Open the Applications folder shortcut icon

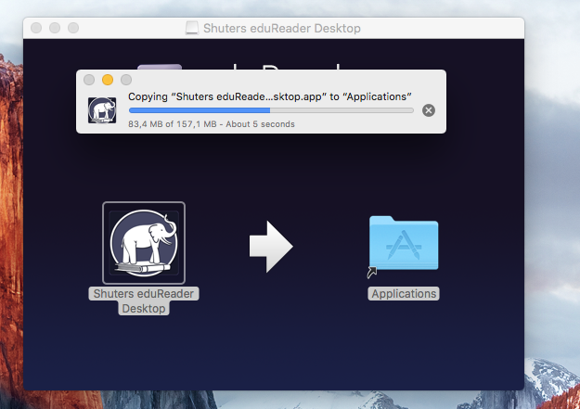click(x=404, y=245)
